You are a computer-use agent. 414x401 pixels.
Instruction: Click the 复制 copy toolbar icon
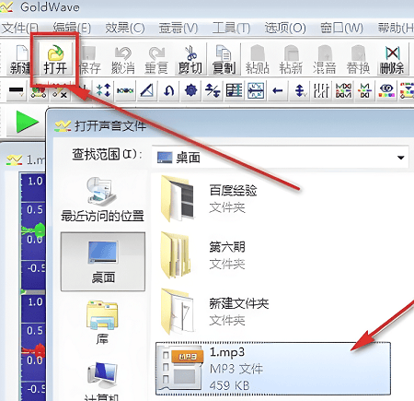coord(224,60)
